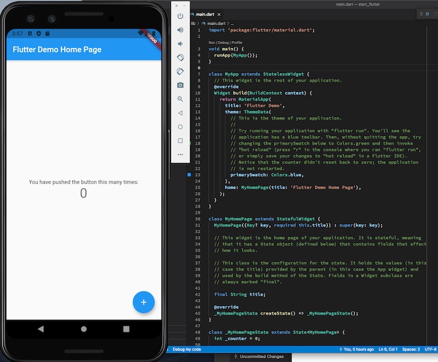Click the Debug CodeLens above main()

point(223,43)
